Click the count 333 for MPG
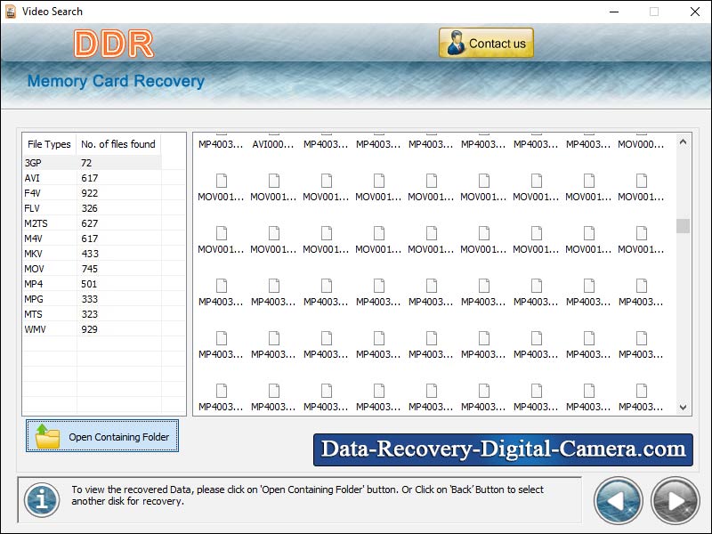 (x=90, y=299)
